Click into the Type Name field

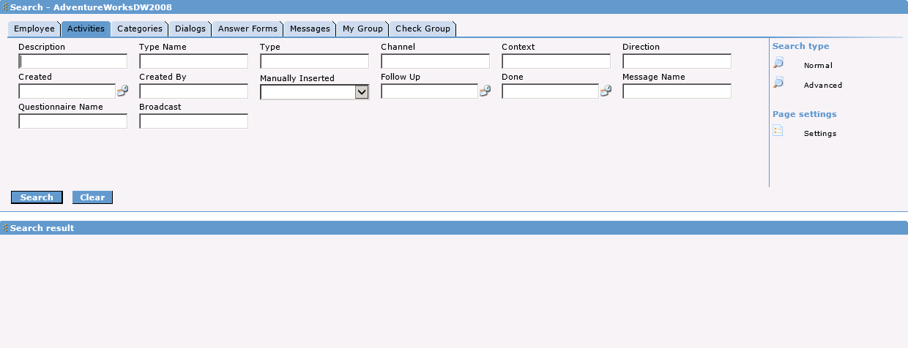tap(193, 61)
